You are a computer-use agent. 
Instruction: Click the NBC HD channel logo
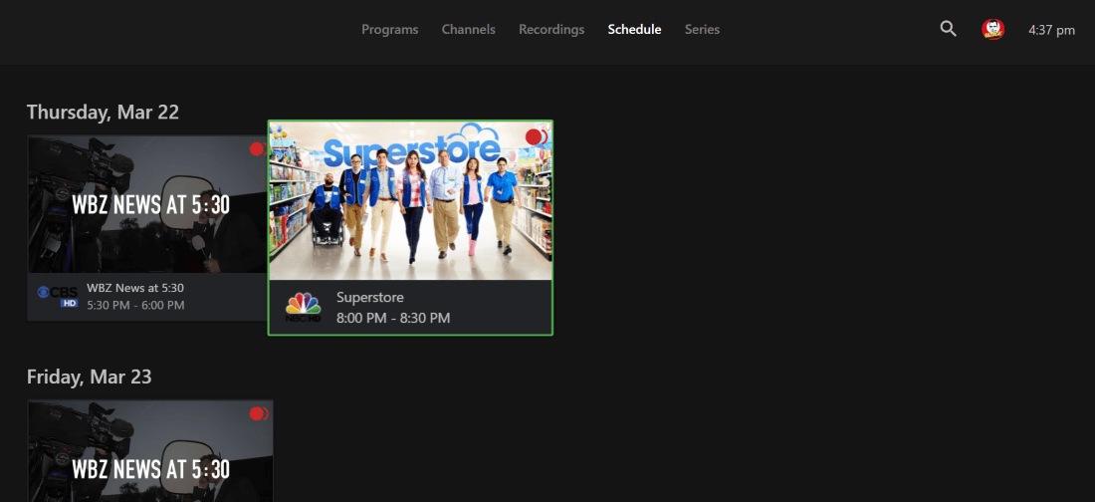coord(303,308)
